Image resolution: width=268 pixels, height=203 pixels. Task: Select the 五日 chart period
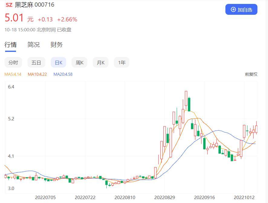point(36,62)
